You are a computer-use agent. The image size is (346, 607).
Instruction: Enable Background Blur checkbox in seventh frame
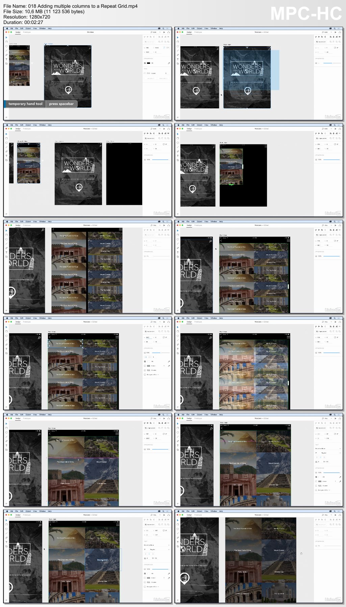point(145,375)
